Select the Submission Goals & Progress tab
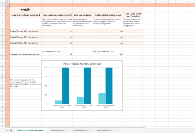195x133 pixels. click(x=30, y=130)
